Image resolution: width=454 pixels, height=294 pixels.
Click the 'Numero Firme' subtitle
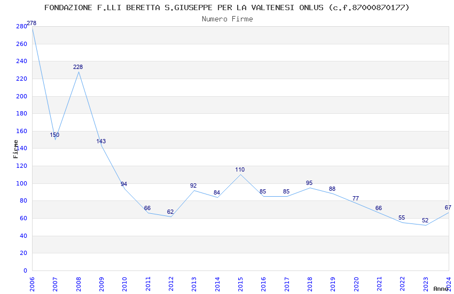(x=228, y=19)
